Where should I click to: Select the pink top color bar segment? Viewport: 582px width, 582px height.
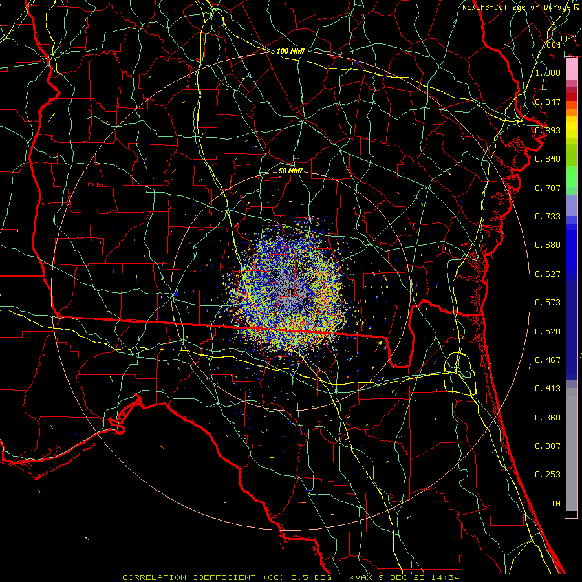571,69
